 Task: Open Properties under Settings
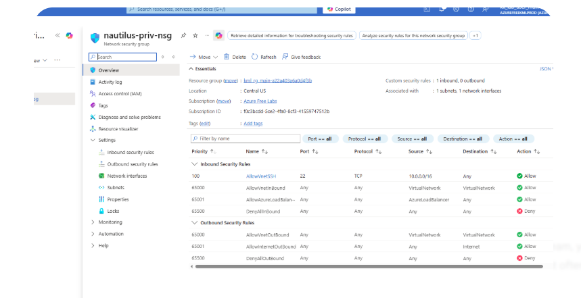pyautogui.click(x=118, y=199)
